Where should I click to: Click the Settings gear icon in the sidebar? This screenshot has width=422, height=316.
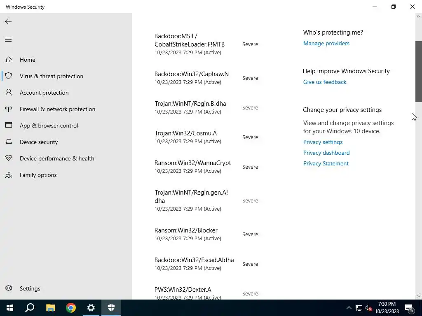pyautogui.click(x=9, y=288)
